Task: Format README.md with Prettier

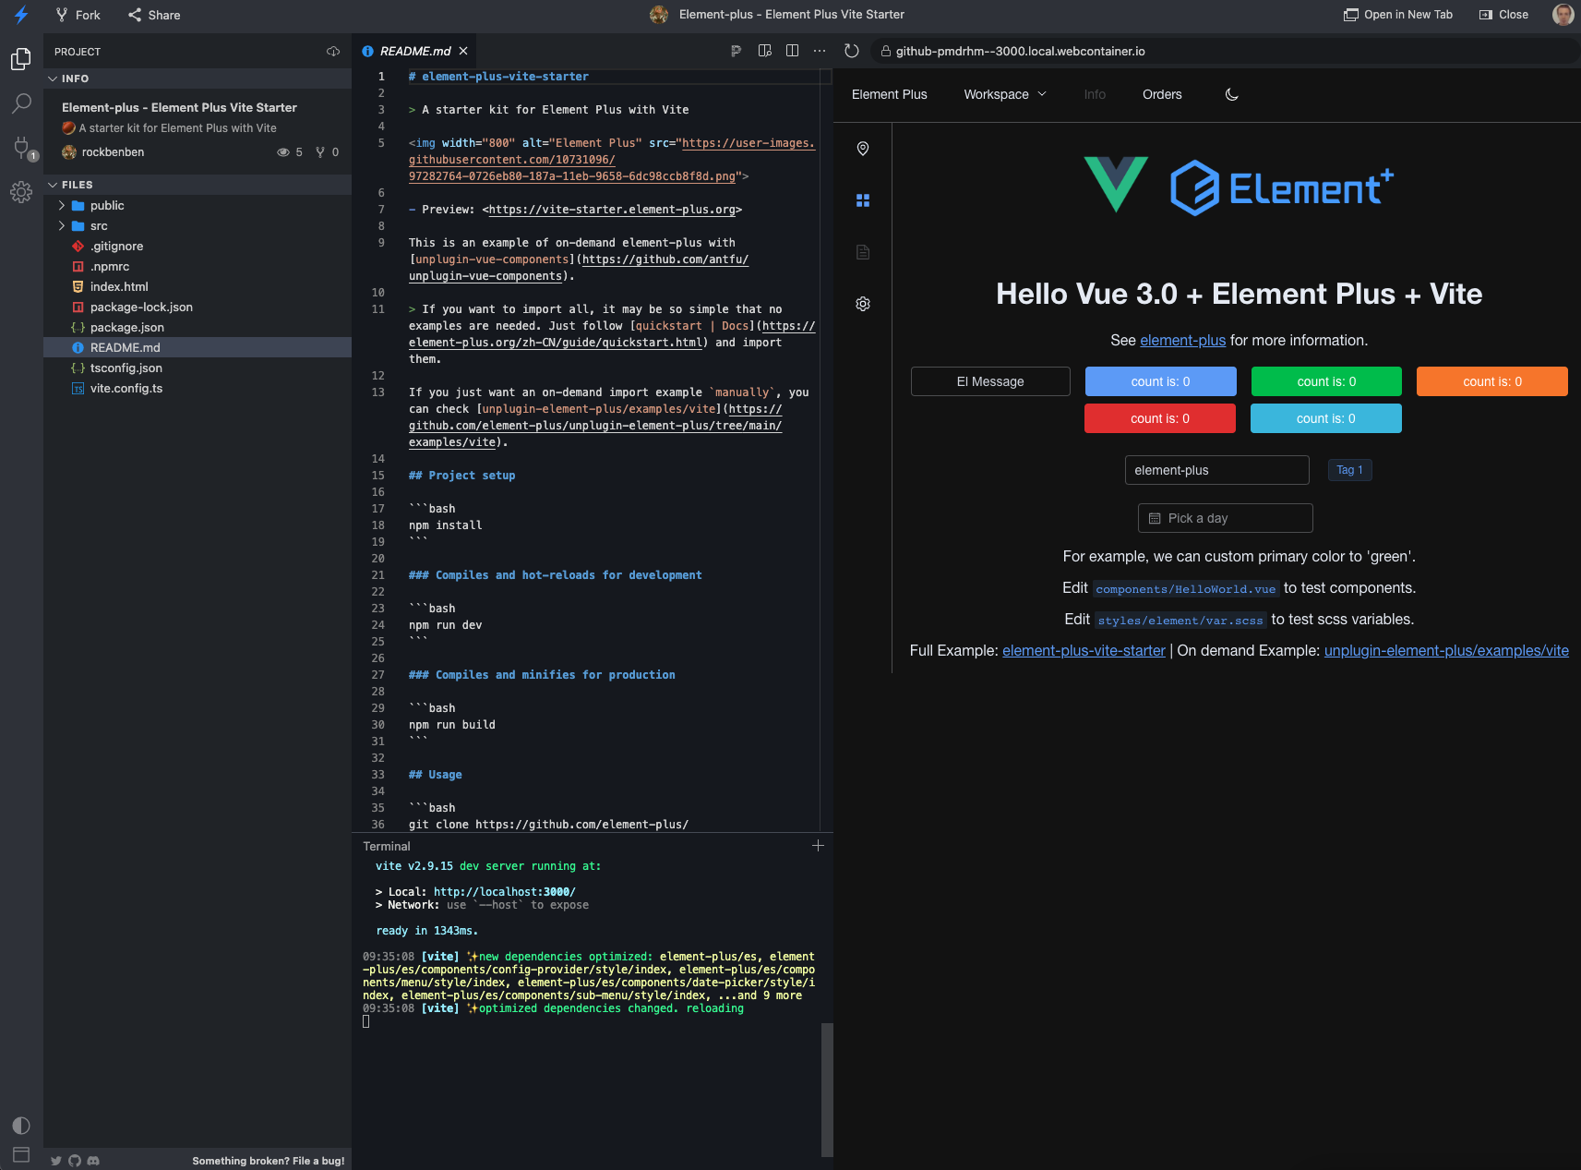Action: click(736, 51)
